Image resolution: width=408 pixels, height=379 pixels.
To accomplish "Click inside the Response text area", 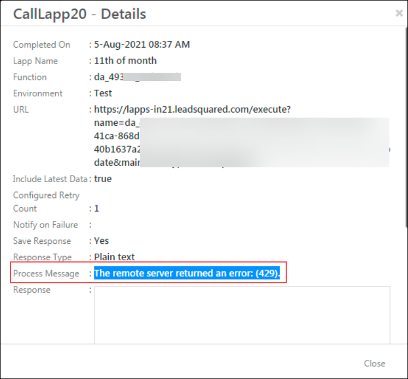I will click(242, 314).
